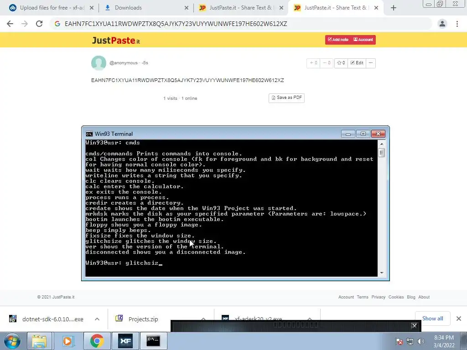Open Action Center flag tray icon
The image size is (467, 350).
399,341
